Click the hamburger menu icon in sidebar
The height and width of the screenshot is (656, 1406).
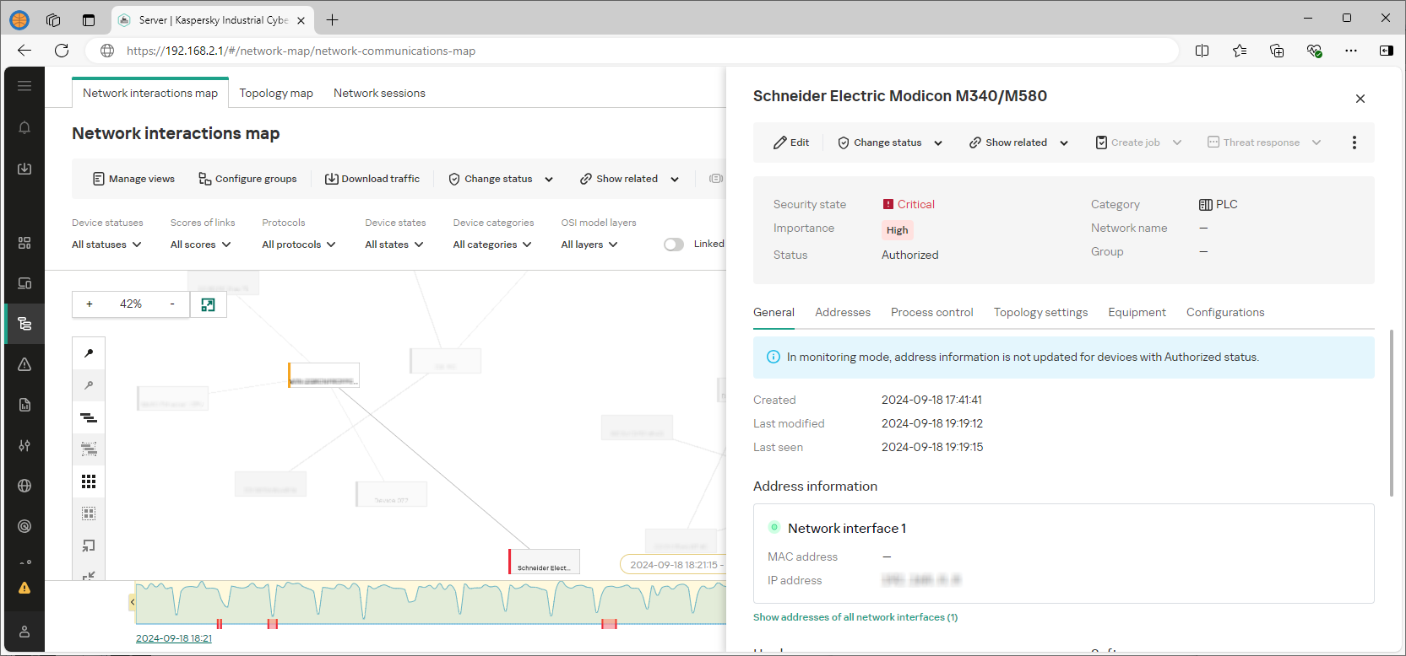(24, 86)
